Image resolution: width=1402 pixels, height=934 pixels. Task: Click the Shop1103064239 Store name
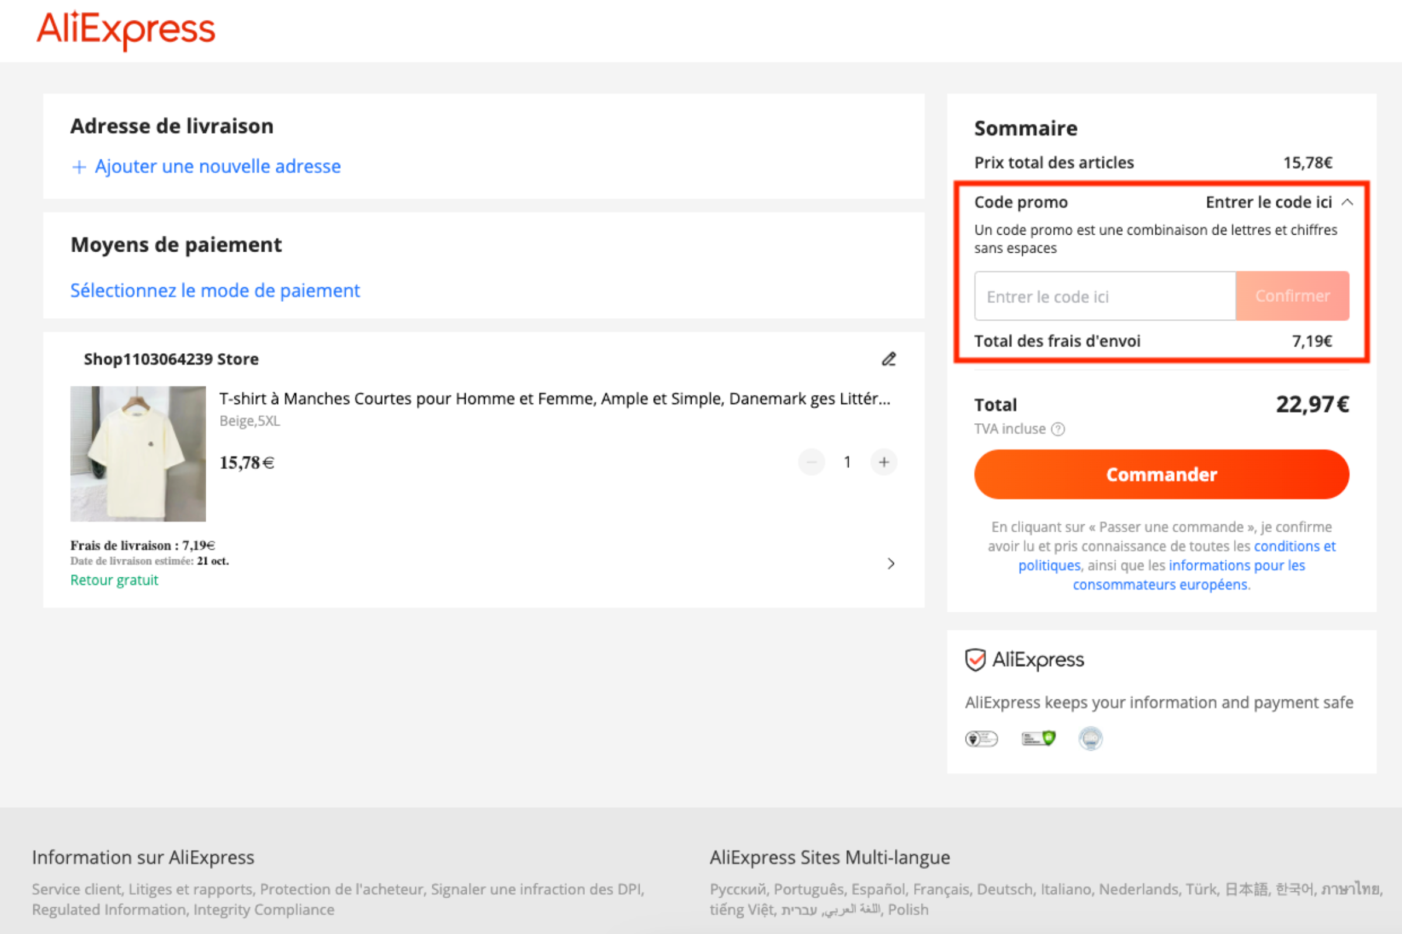click(x=171, y=360)
